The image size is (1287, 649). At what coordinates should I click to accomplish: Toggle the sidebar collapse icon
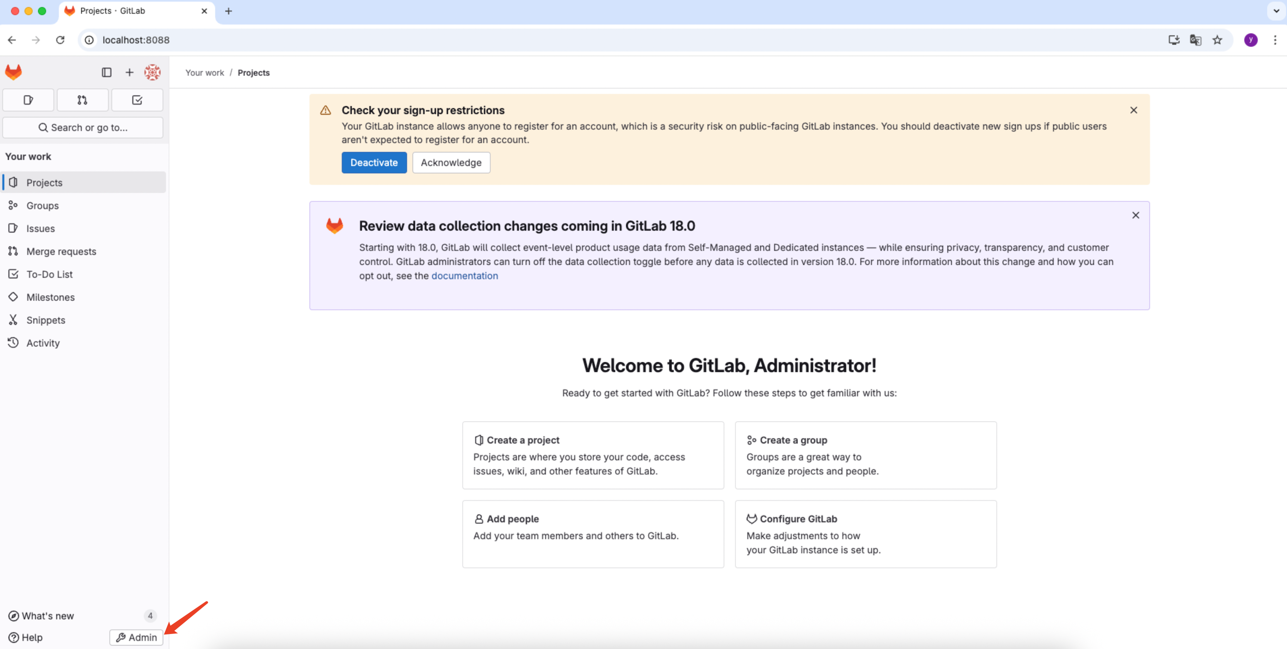[x=107, y=72]
